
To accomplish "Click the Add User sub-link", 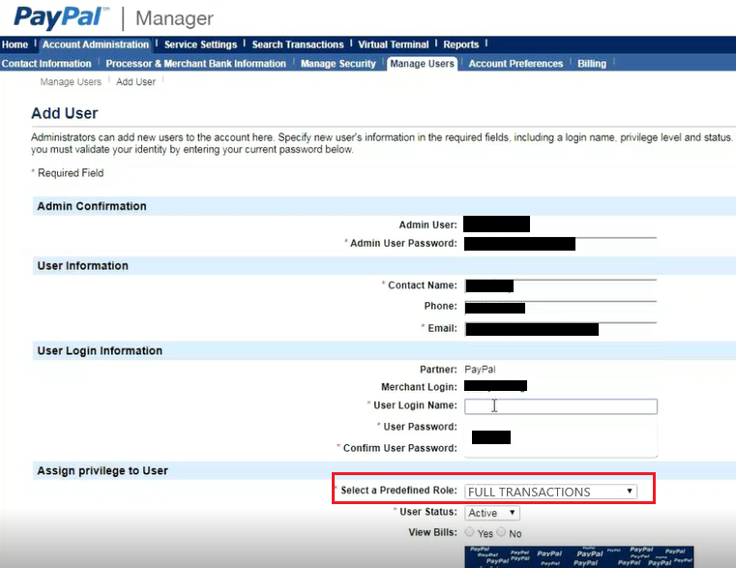I will [135, 81].
